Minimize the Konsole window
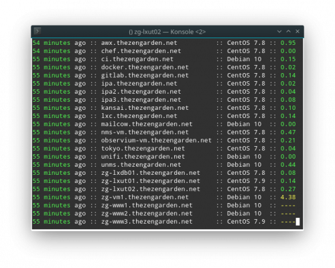Image resolution: width=335 pixels, height=268 pixels. click(279, 31)
